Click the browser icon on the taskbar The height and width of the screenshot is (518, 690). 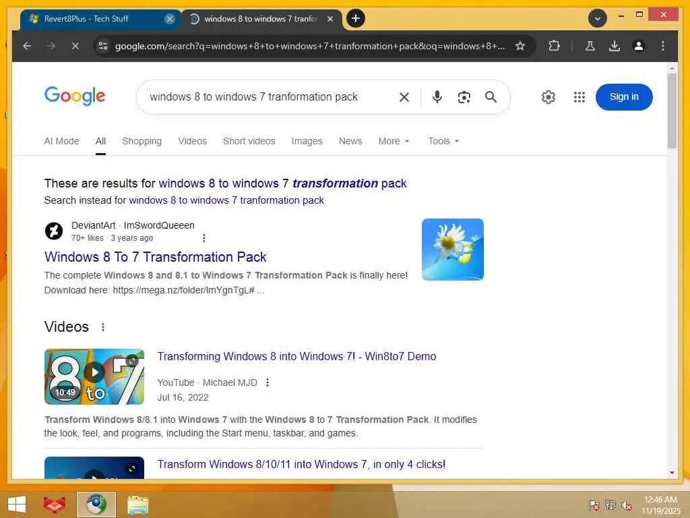pos(96,505)
